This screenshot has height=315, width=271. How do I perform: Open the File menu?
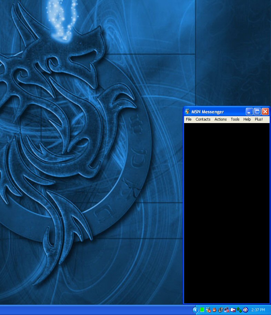[x=189, y=119]
